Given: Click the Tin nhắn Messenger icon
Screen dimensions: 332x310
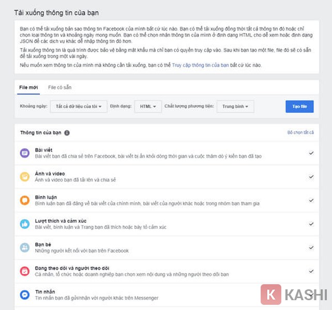Looking at the screenshot, I should (x=25, y=295).
